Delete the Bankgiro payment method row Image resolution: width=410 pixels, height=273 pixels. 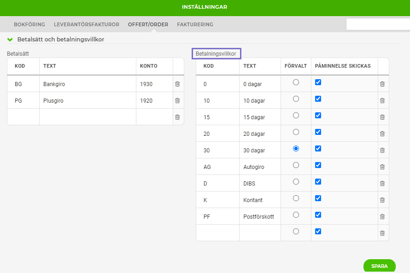177,84
